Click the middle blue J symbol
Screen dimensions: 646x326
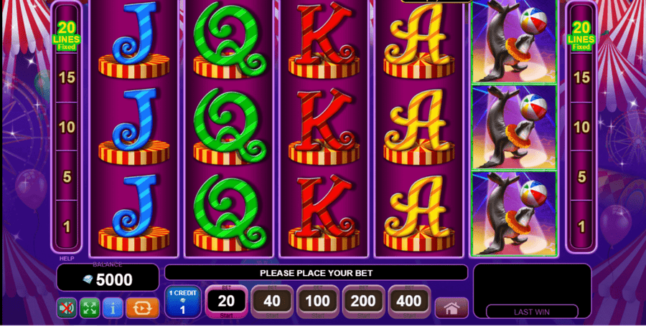(134, 127)
